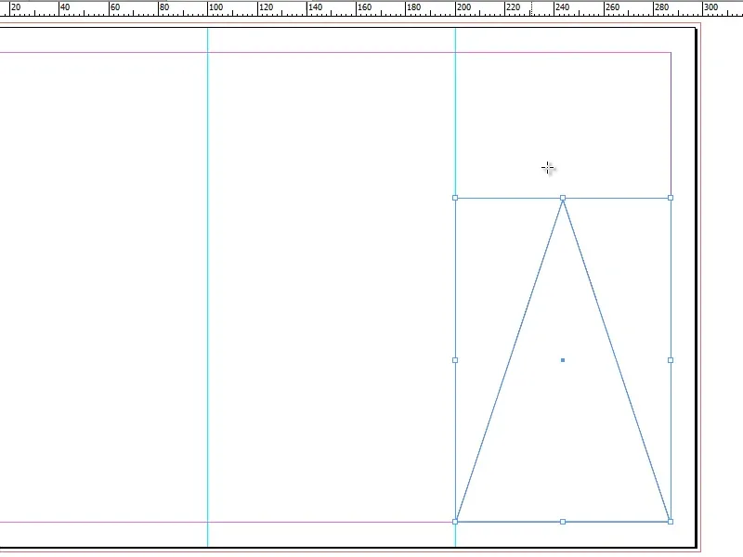Click the ruler at the 240 mark

(x=562, y=7)
